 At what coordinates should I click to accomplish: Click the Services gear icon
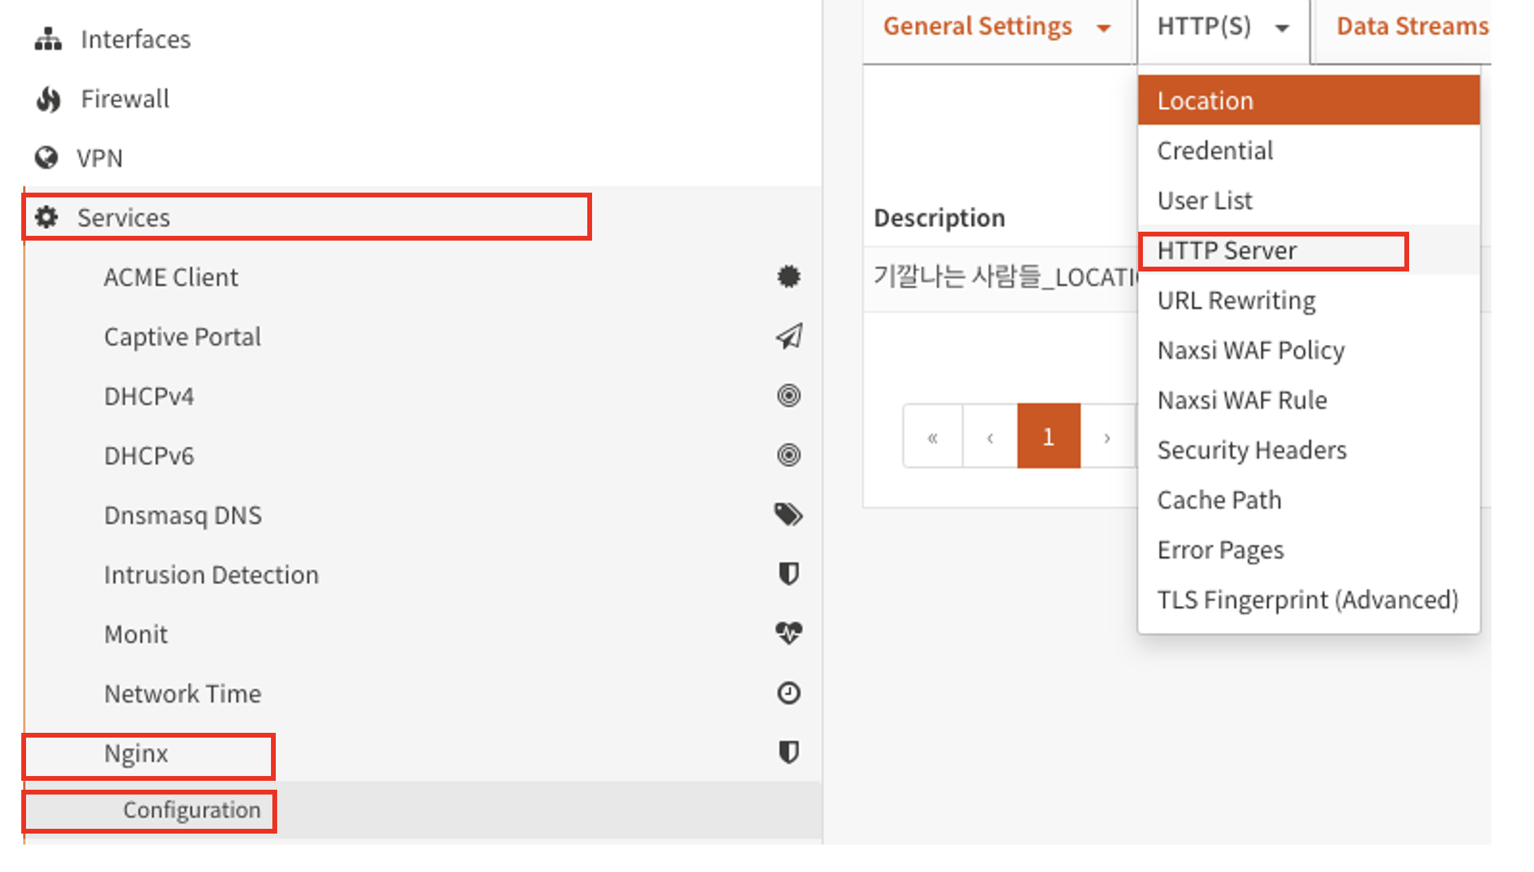click(x=47, y=217)
